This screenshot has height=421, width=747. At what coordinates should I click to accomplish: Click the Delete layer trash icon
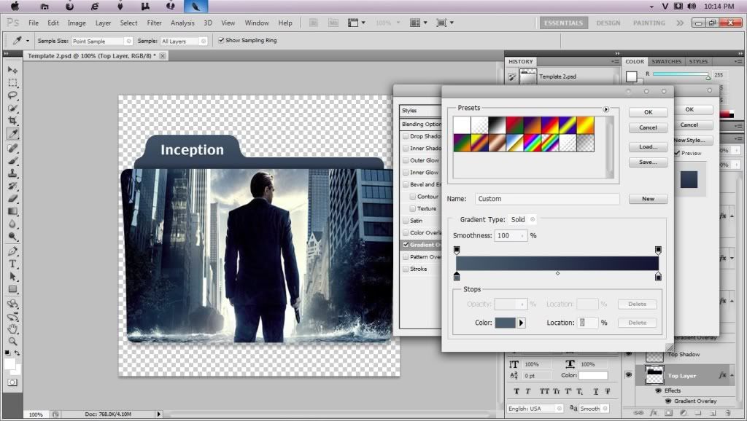(x=727, y=413)
